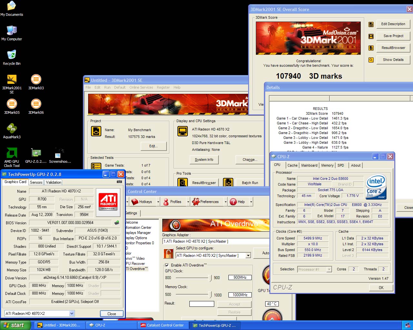Screen dimensions: 413x330
Task: Open the GPU-Z.0.2 desktop shortcut
Action: pyautogui.click(x=36, y=155)
